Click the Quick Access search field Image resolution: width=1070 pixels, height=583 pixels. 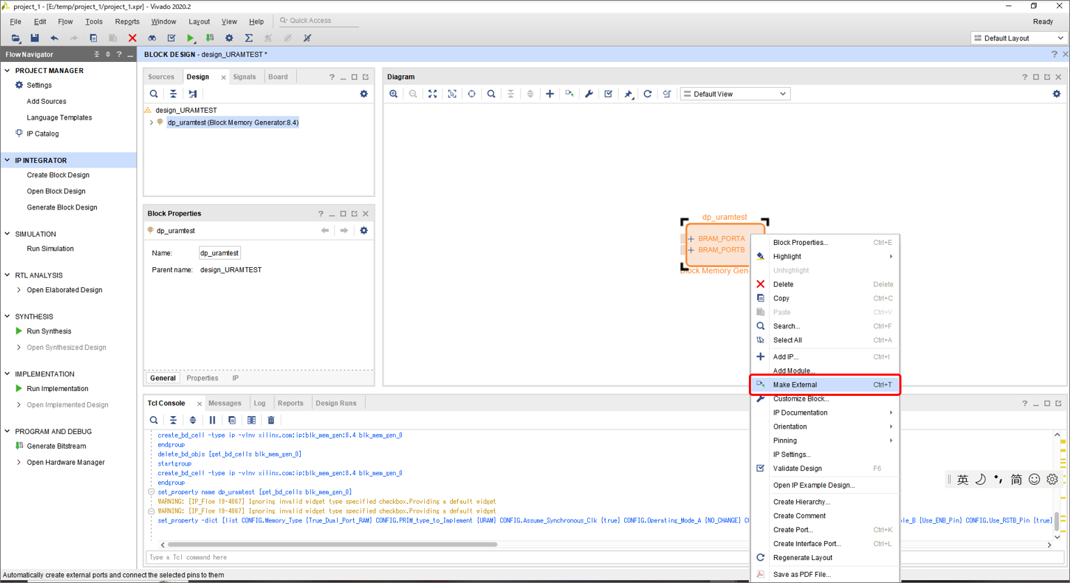(319, 21)
